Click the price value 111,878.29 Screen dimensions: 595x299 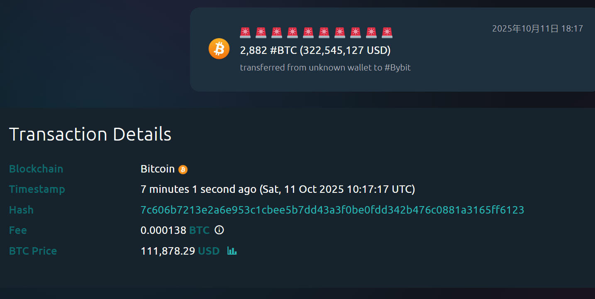pos(168,251)
